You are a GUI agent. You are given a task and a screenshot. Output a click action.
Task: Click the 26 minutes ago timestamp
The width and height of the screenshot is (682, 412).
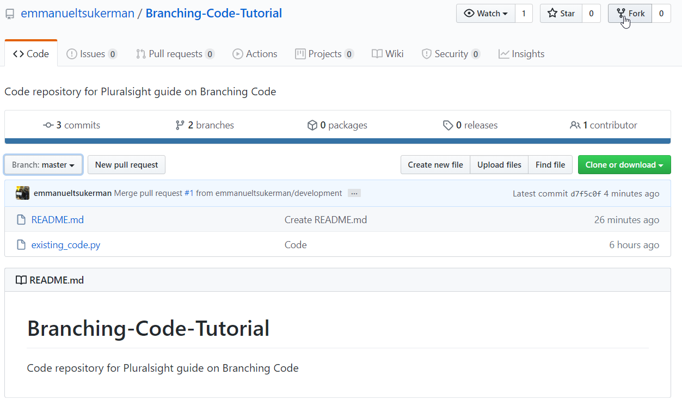tap(626, 220)
